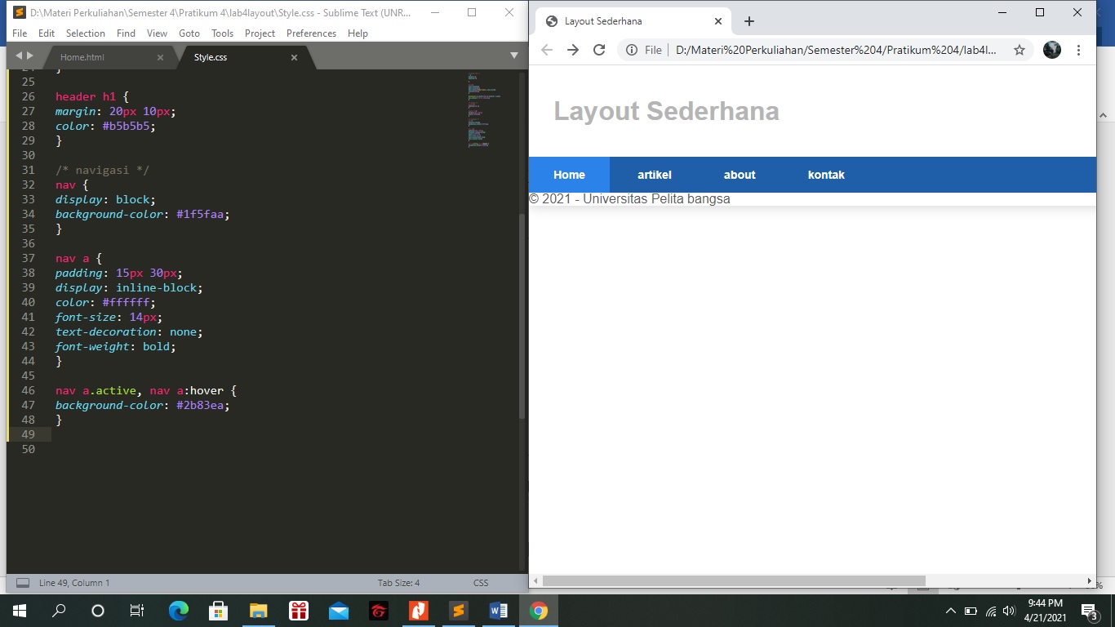Reload the page in Chrome

coord(598,49)
